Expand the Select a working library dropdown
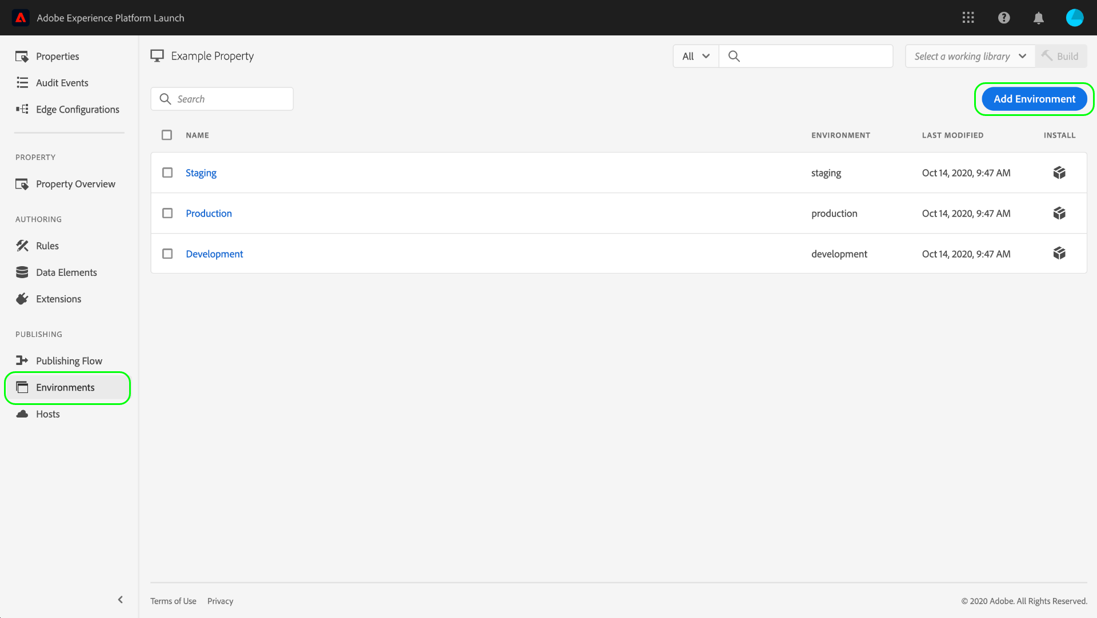The width and height of the screenshot is (1097, 618). tap(970, 56)
